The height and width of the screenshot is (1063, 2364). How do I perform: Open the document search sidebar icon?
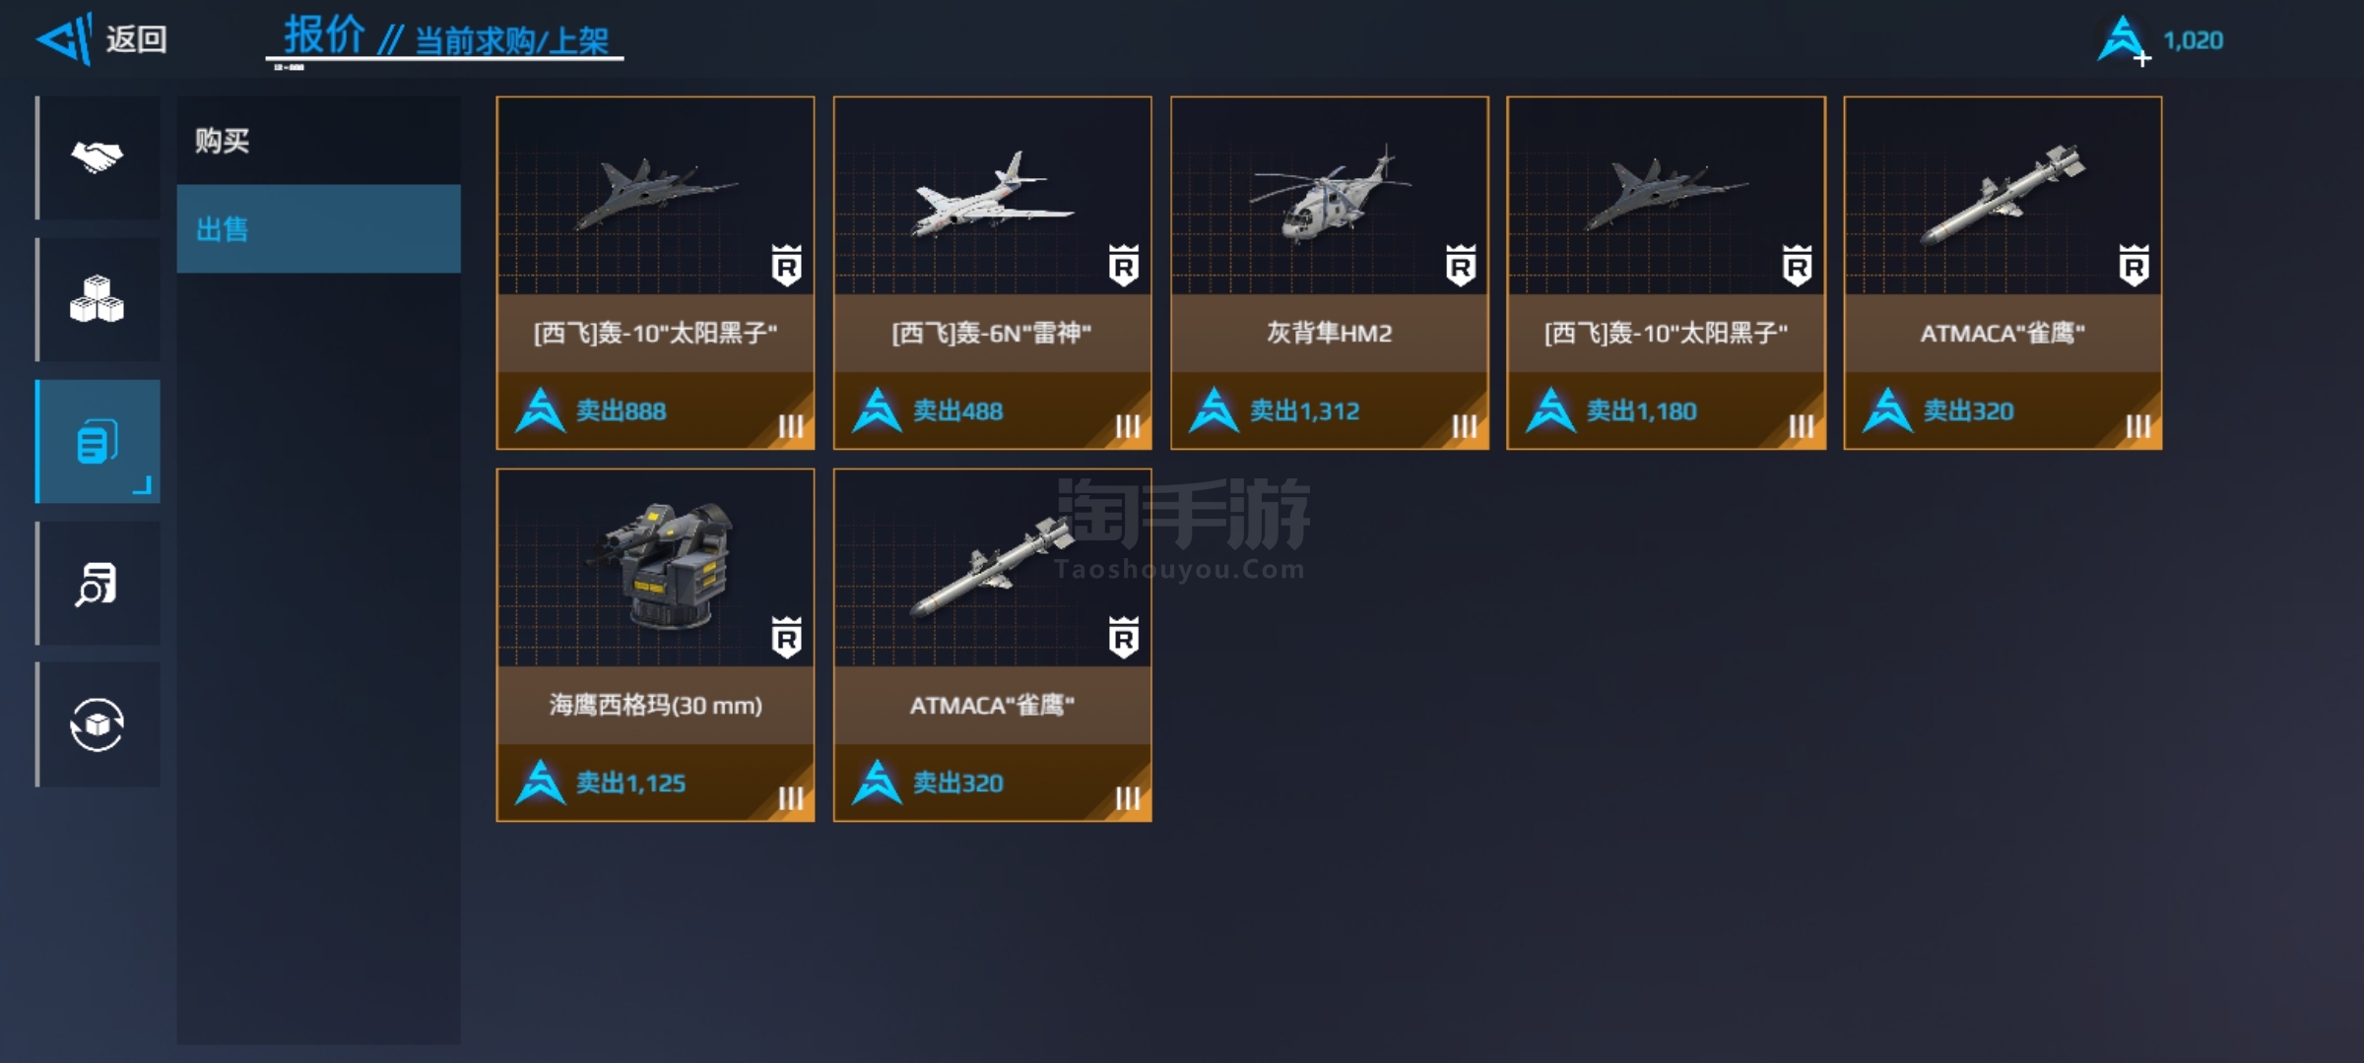pos(98,584)
